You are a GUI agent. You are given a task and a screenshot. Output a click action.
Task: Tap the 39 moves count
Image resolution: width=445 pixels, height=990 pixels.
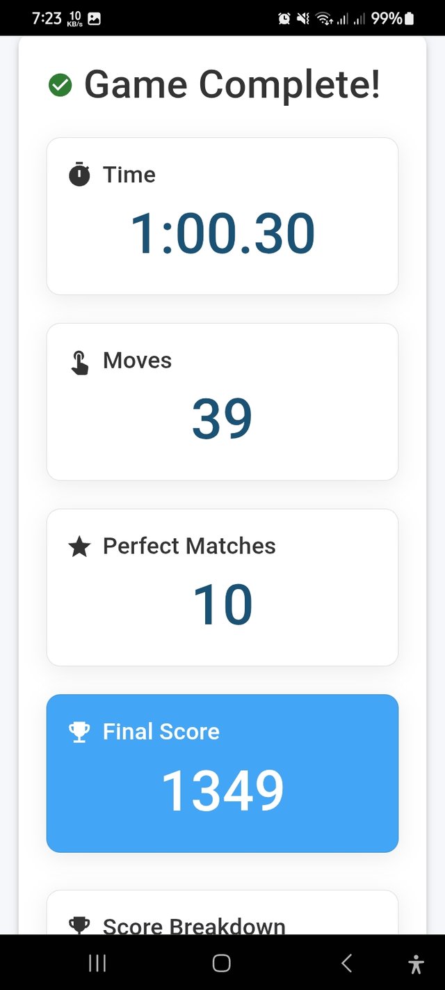point(222,419)
